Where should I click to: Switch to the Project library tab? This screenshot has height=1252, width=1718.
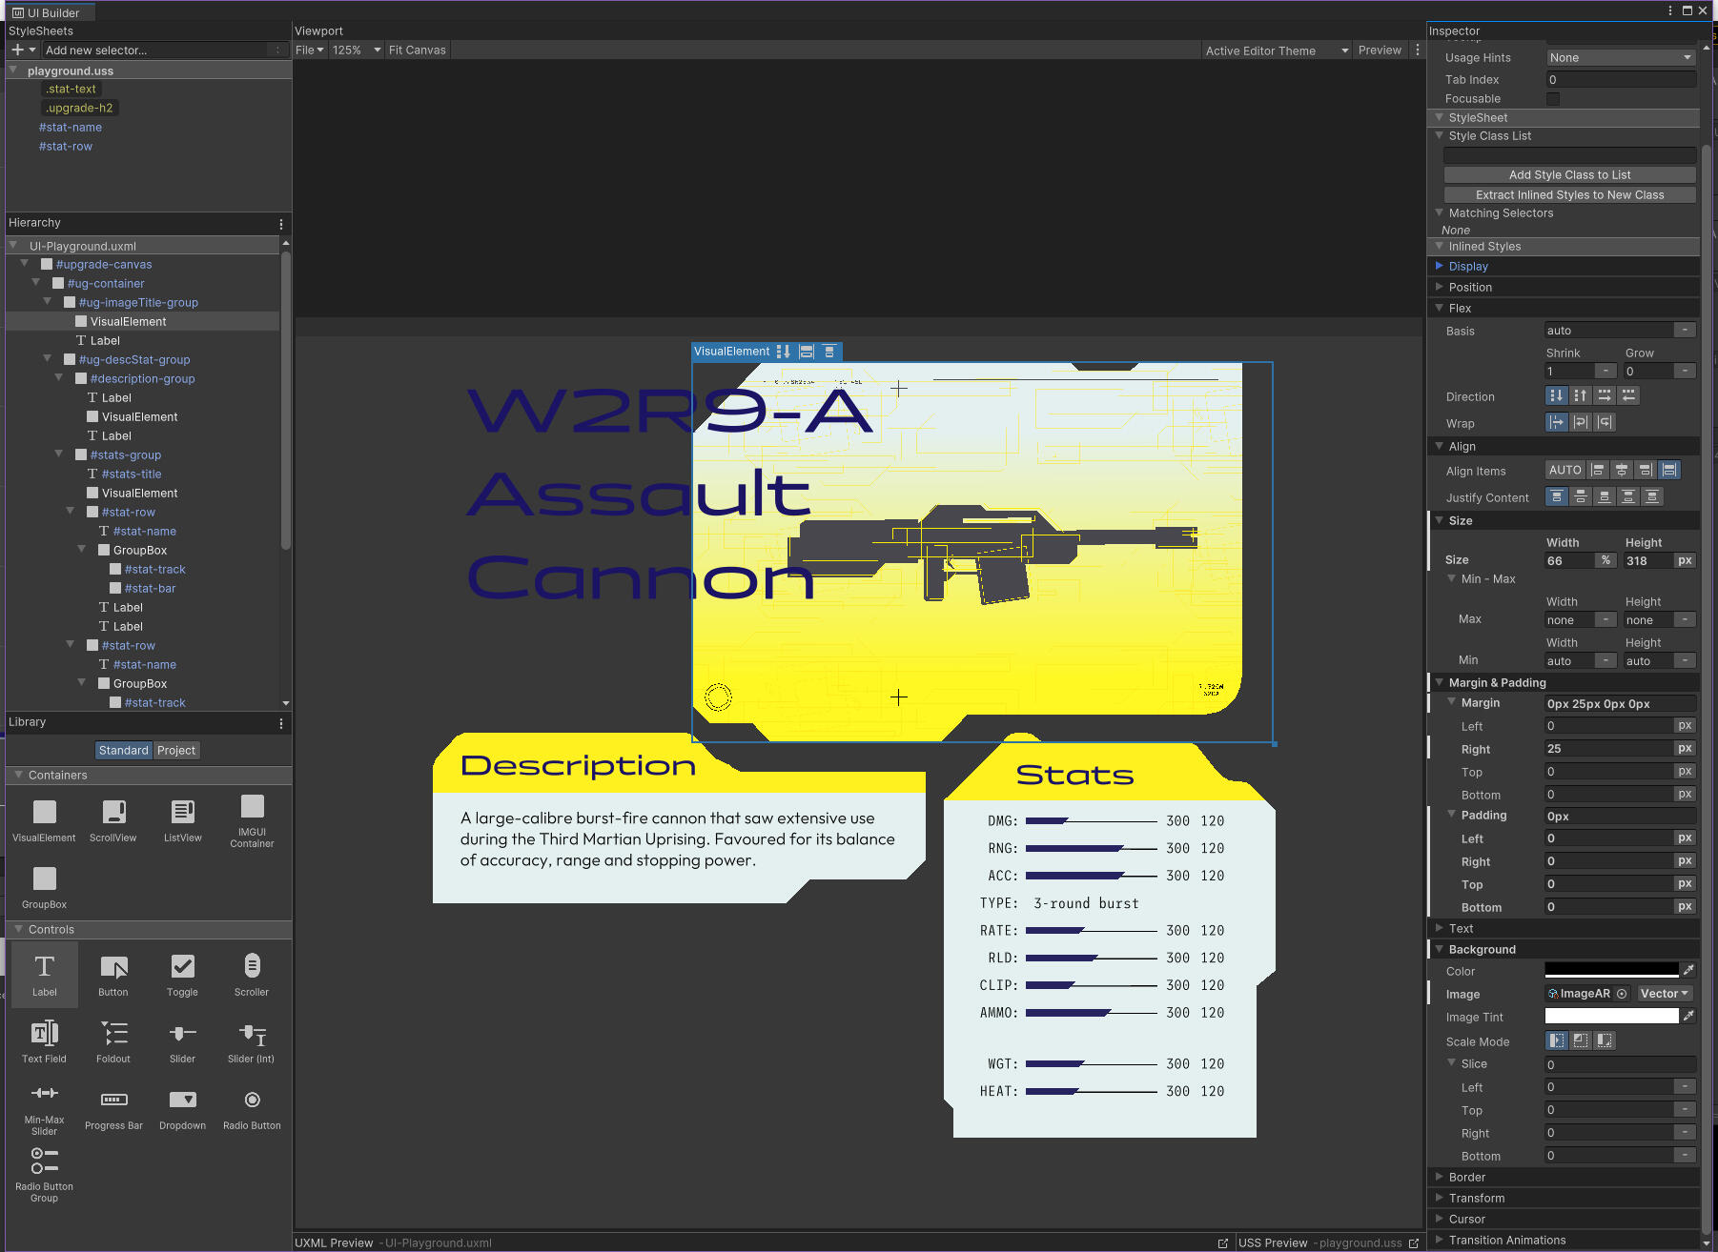pos(176,751)
